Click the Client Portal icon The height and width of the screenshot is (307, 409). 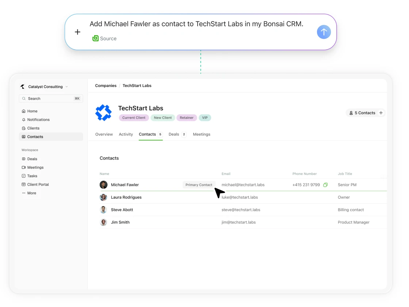click(24, 184)
